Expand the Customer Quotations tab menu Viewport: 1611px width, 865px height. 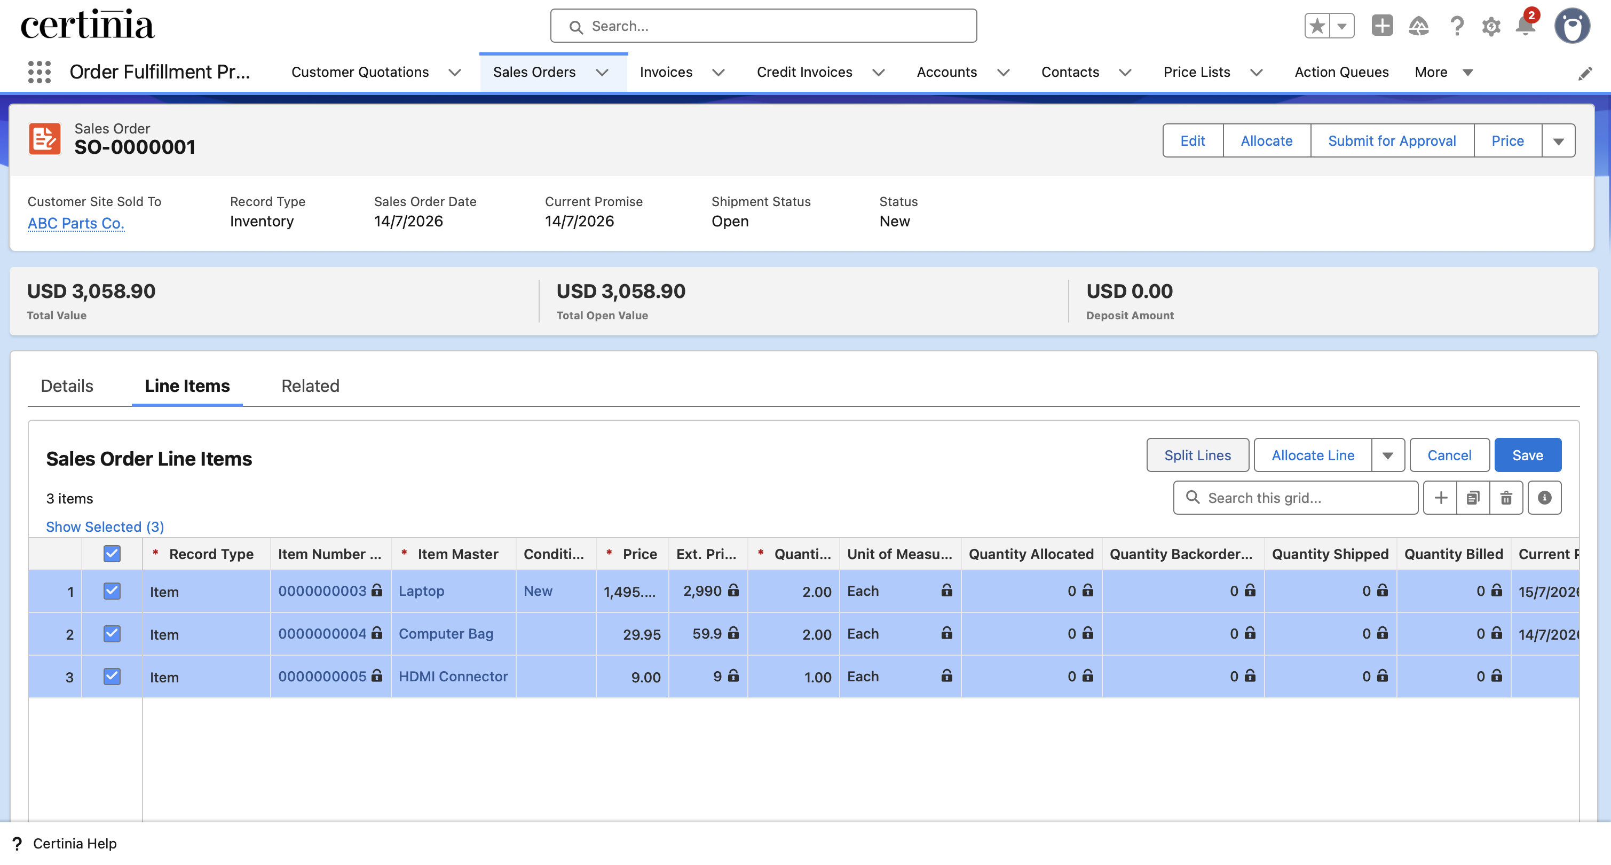(x=455, y=73)
